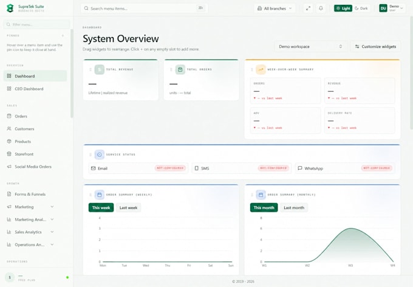Viewport: 413px width, 287px height.
Task: Select the Last week chart range
Action: coord(128,207)
